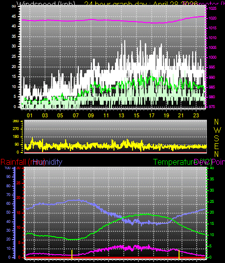Click 270 on the wind direction axis

pyautogui.click(x=16, y=129)
